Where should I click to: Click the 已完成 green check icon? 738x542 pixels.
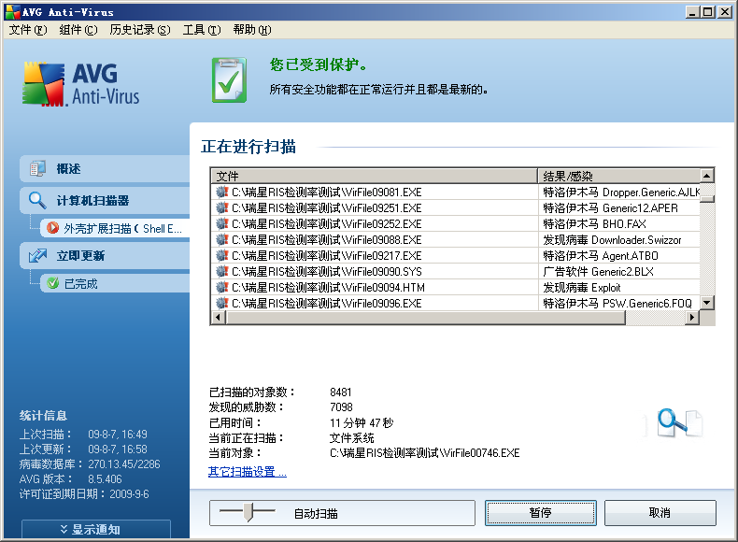pyautogui.click(x=53, y=283)
